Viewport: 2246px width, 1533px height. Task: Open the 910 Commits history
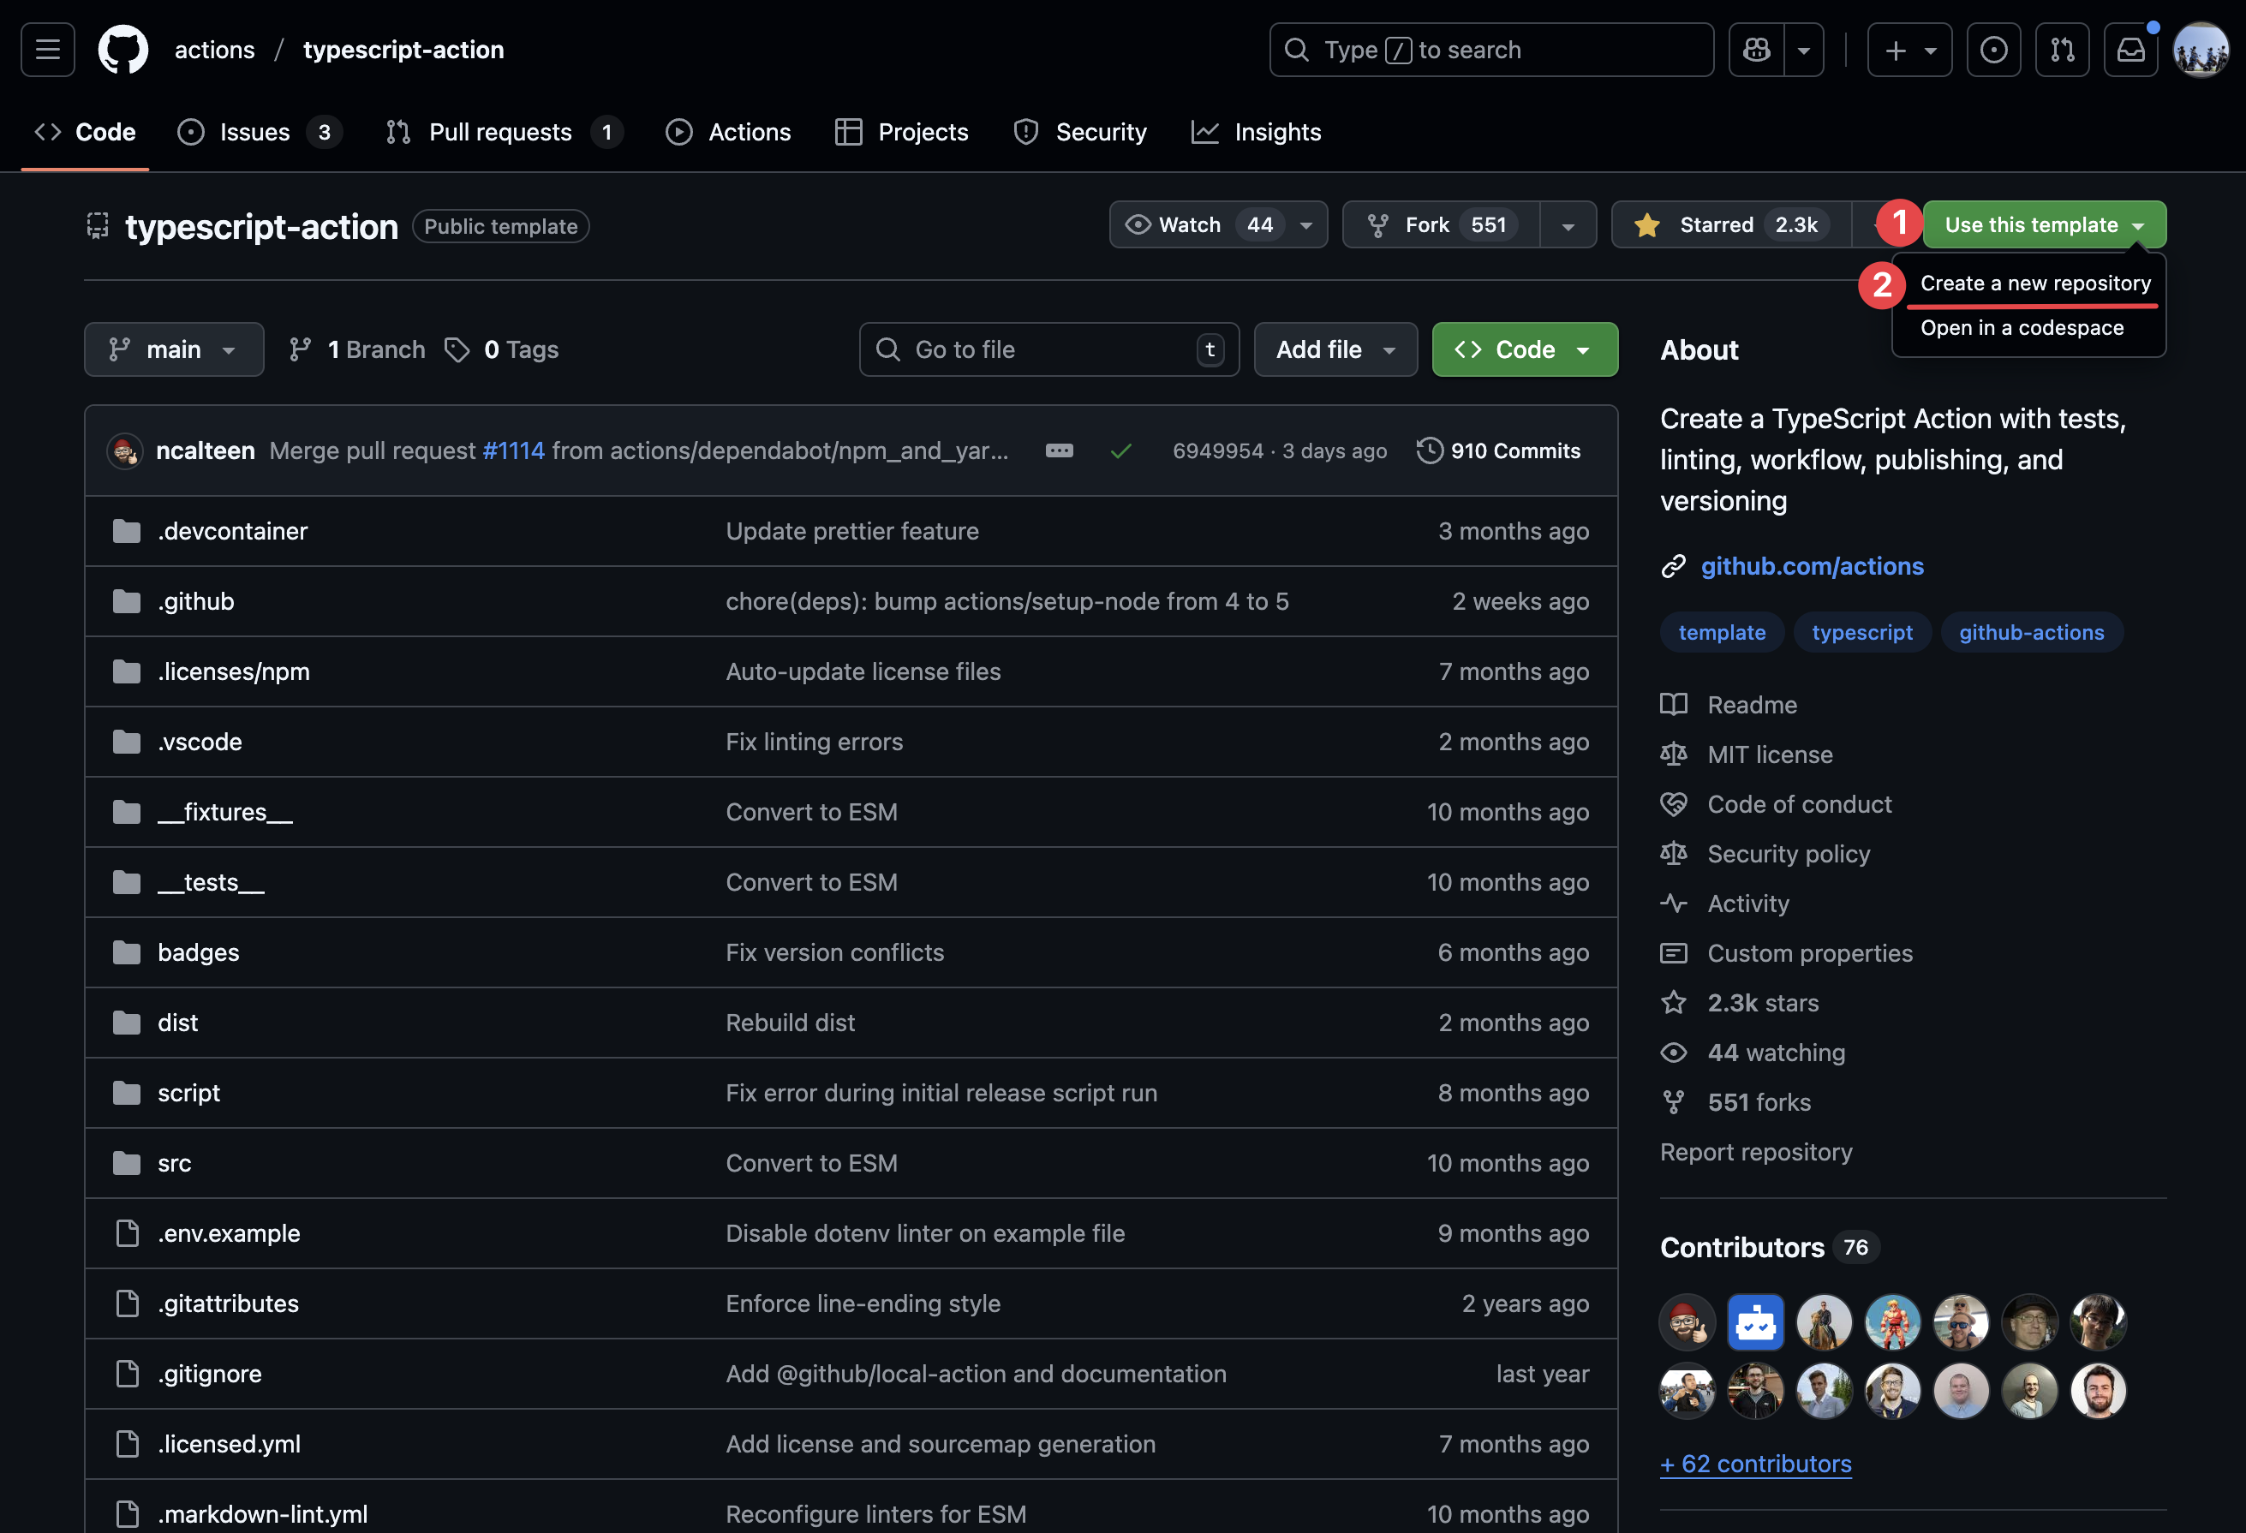[1499, 451]
